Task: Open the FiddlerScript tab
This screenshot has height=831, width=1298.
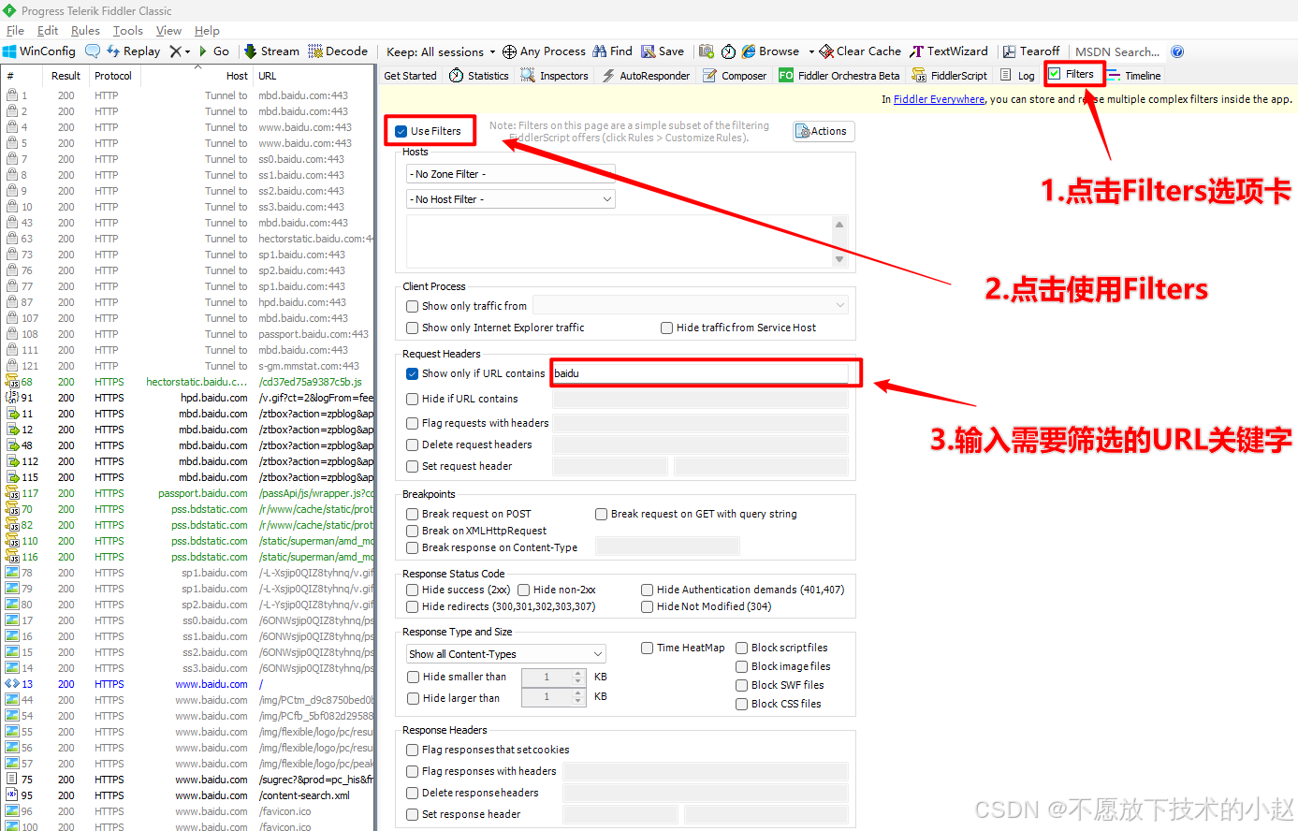Action: (950, 76)
